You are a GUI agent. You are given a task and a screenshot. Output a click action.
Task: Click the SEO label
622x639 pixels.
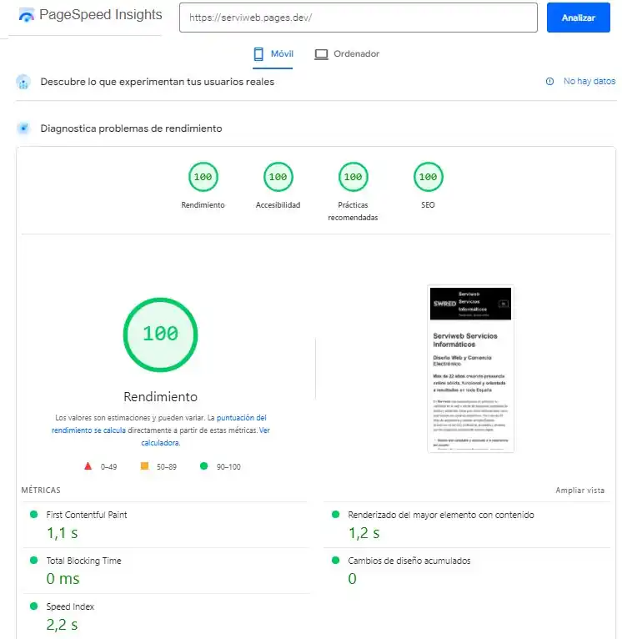(428, 205)
